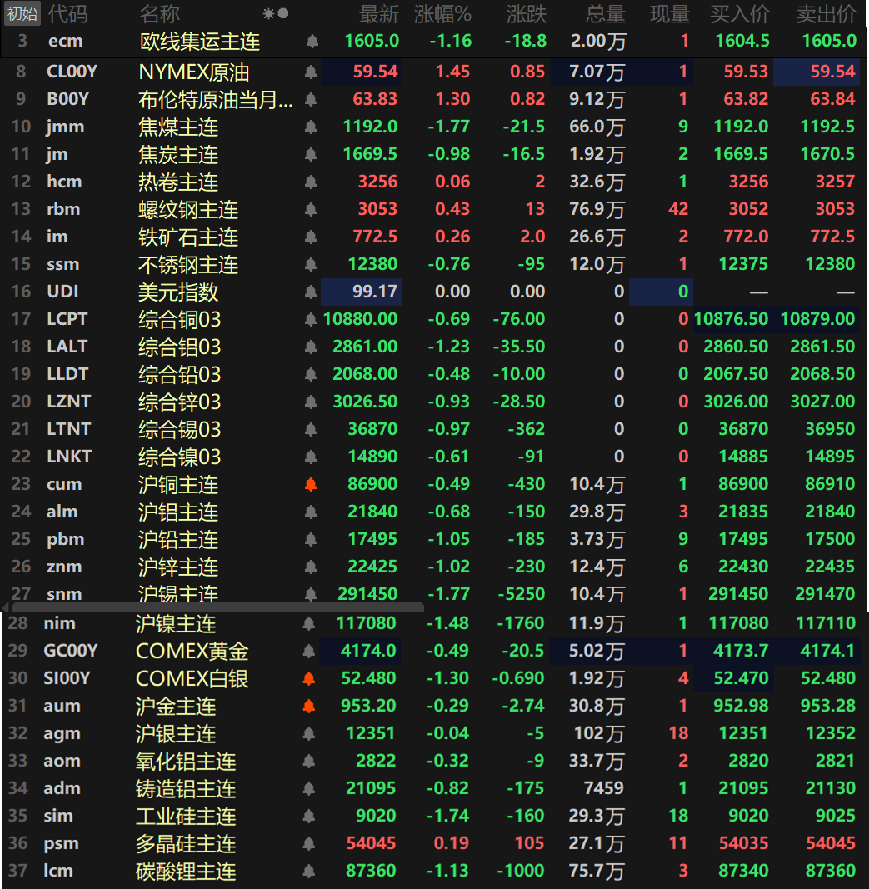Click the bell icon for 螺纹钢主连

312,209
